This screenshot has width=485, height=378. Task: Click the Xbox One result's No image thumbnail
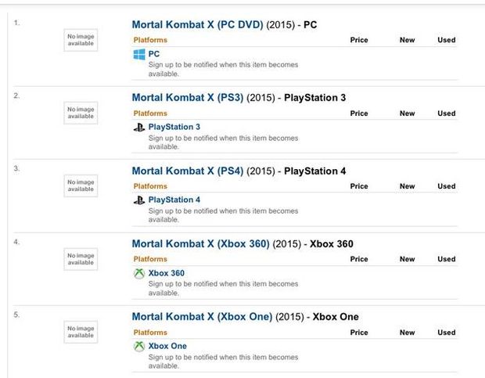tap(81, 332)
